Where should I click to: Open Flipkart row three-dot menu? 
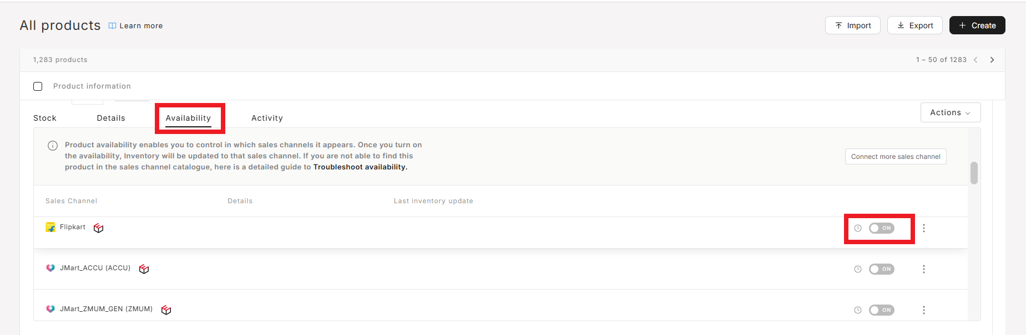924,228
